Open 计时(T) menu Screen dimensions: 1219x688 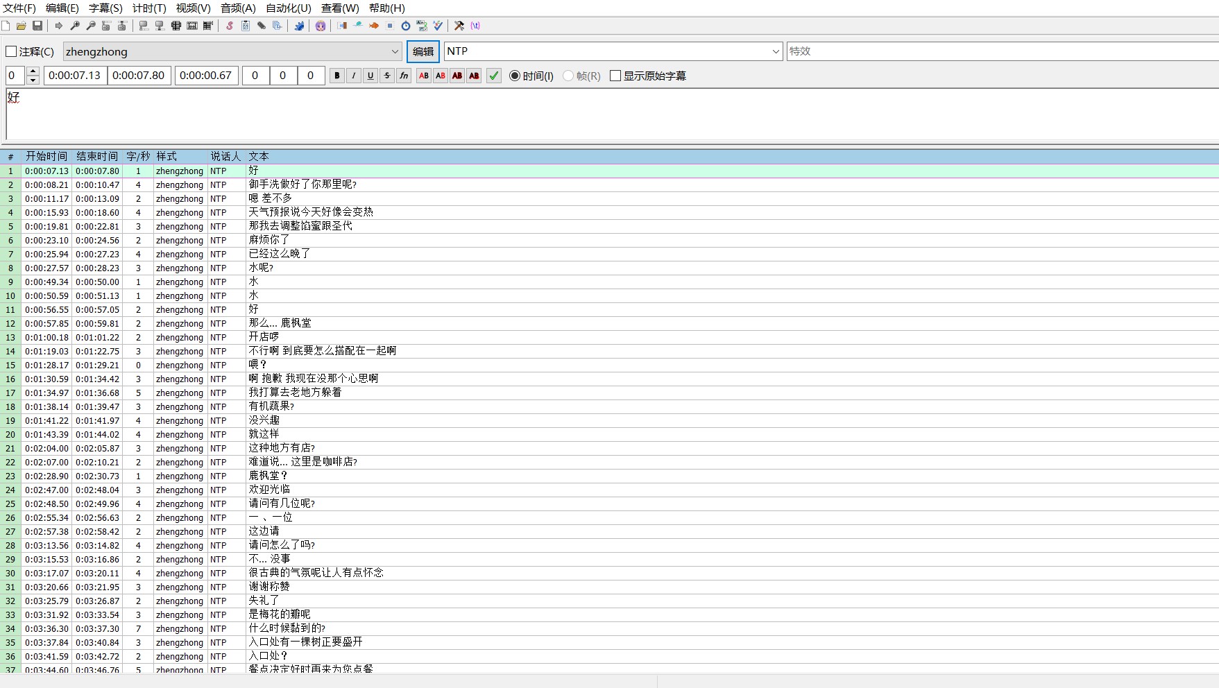coord(149,8)
